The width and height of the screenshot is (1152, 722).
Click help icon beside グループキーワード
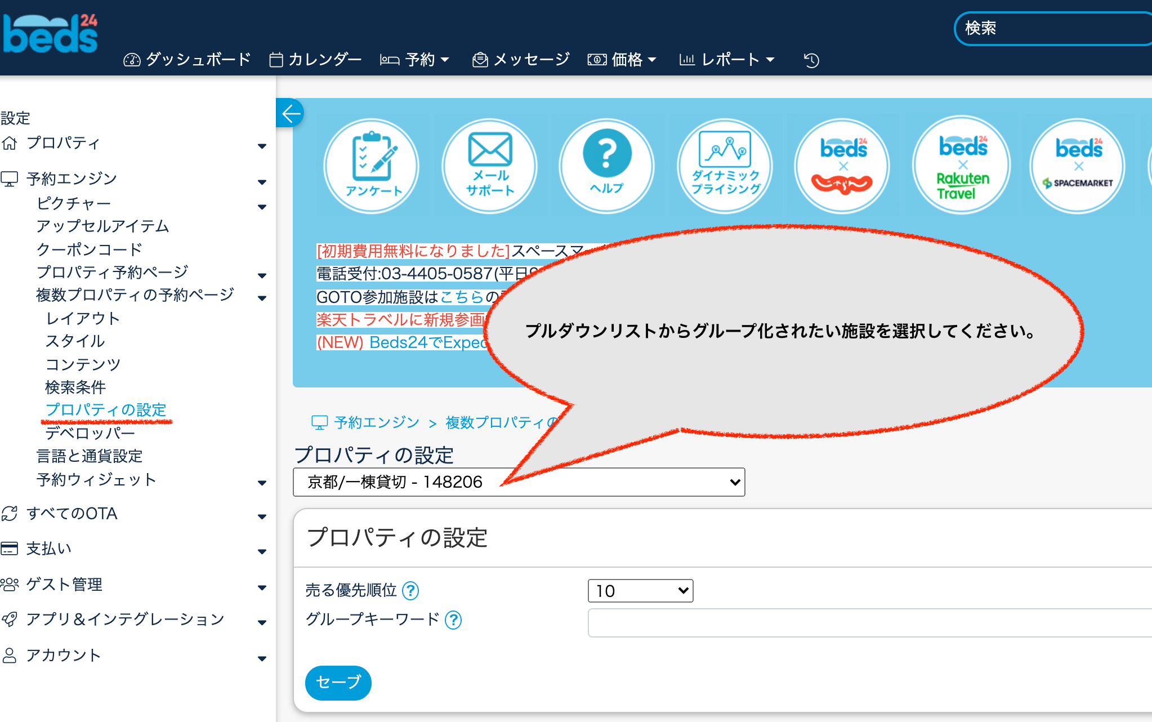tap(453, 620)
